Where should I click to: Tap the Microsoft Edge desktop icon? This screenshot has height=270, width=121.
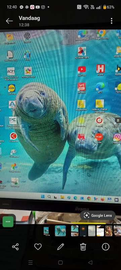tap(82, 33)
